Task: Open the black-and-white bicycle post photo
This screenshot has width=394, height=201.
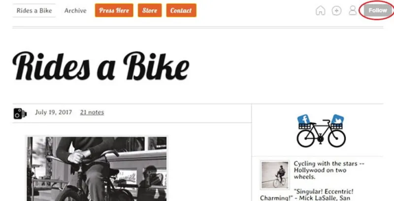Action: click(x=97, y=169)
